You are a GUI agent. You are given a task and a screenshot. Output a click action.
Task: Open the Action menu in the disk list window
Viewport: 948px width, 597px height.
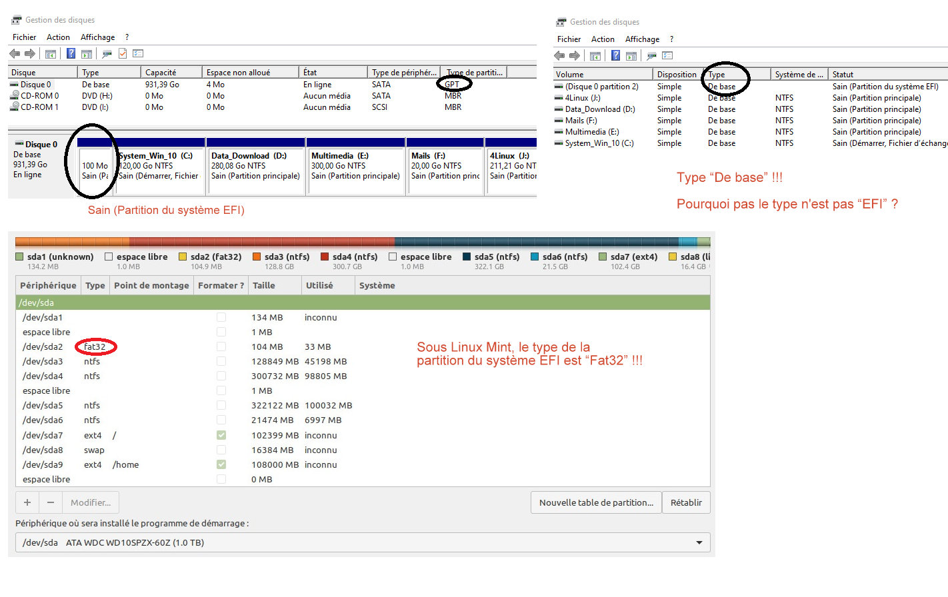coord(58,37)
